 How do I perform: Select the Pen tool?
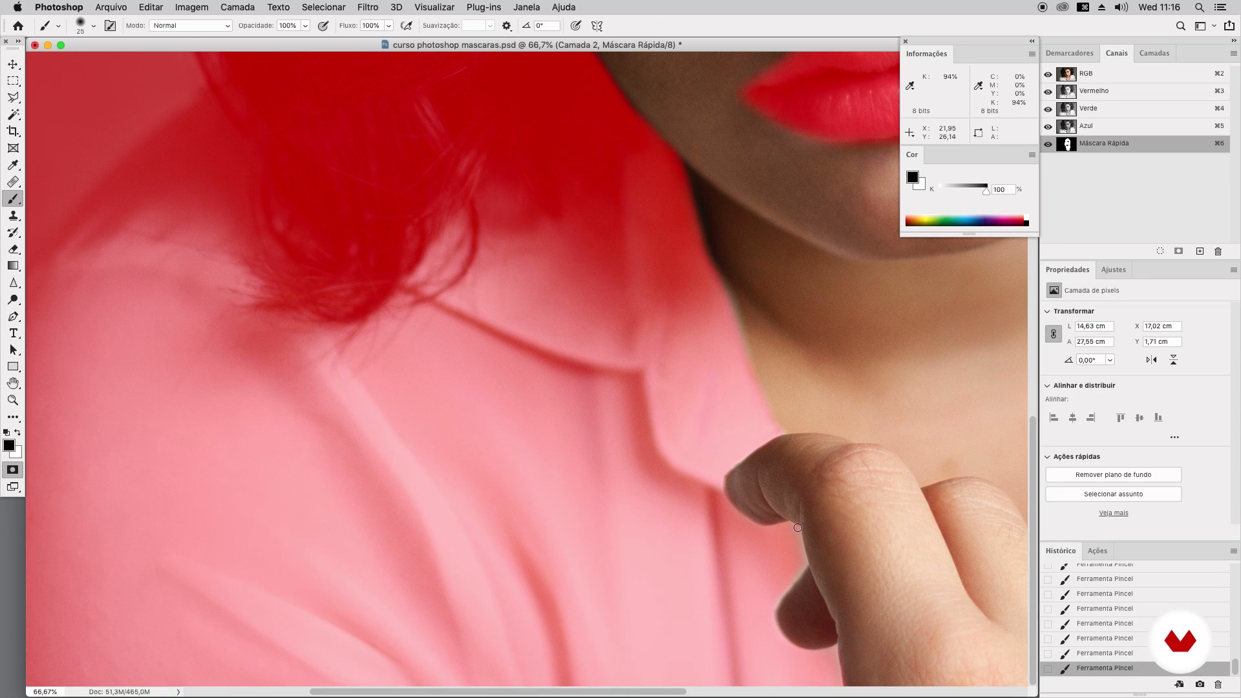[13, 317]
